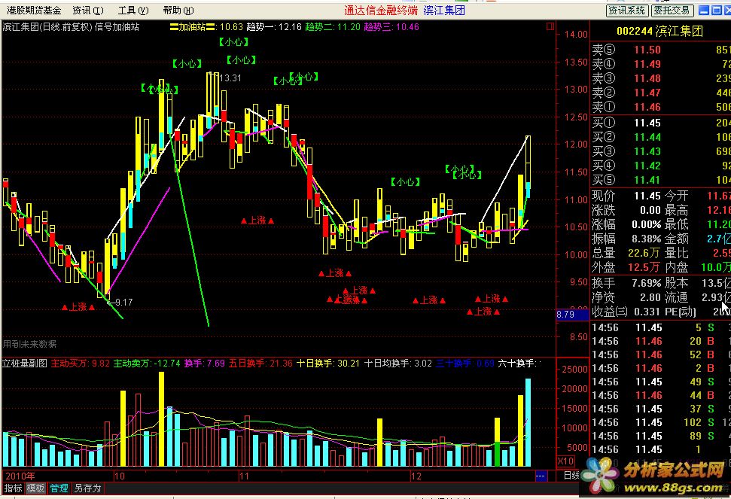731x499 pixels.
Task: Click the 卖⑤ price 11.50 row
Action: coord(660,50)
